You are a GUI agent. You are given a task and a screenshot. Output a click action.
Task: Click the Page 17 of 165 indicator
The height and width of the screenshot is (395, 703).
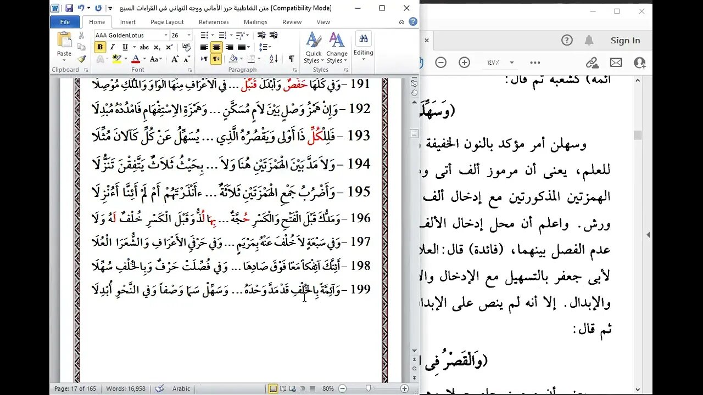76,388
